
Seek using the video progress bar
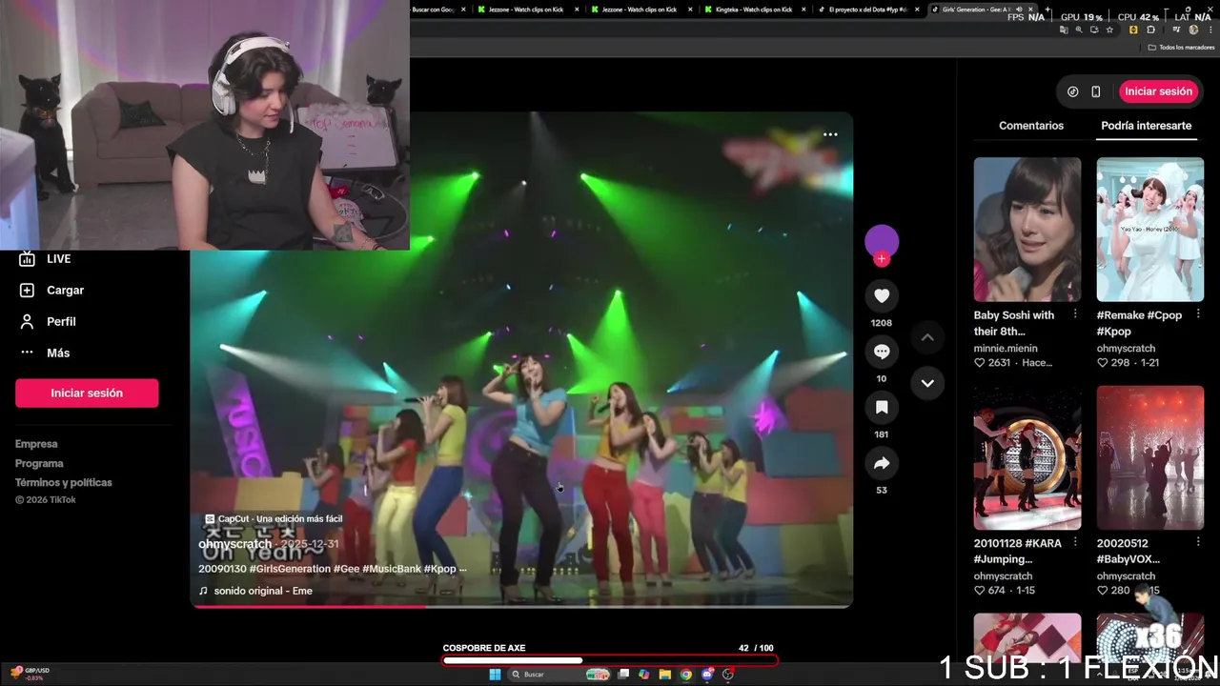(x=521, y=605)
